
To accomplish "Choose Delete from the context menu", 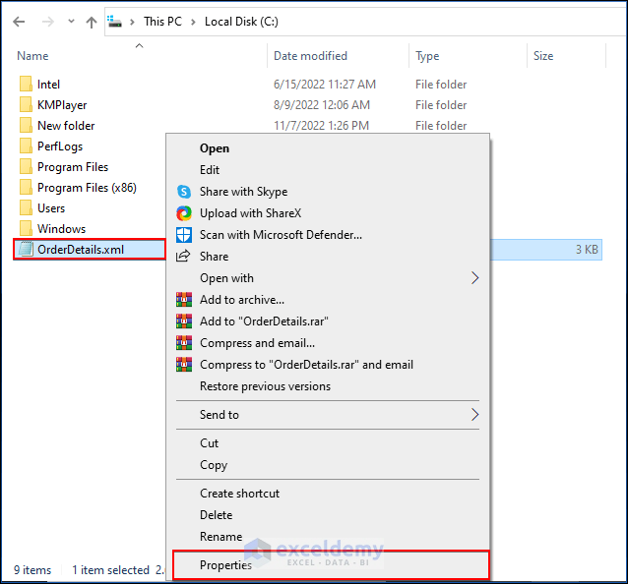I will pyautogui.click(x=216, y=515).
